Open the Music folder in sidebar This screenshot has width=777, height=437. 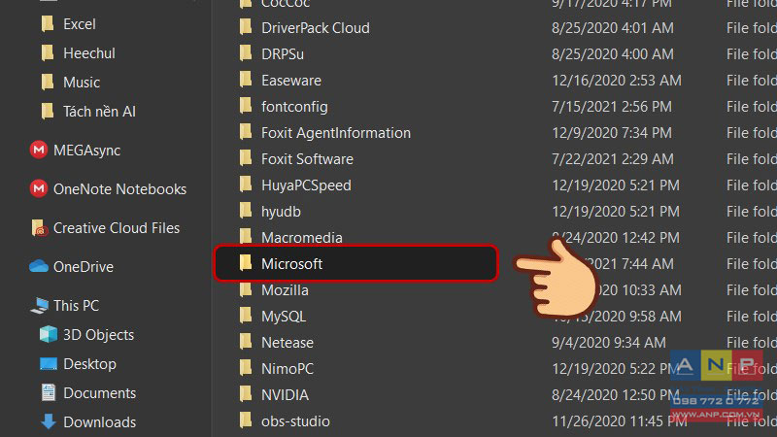(x=71, y=82)
